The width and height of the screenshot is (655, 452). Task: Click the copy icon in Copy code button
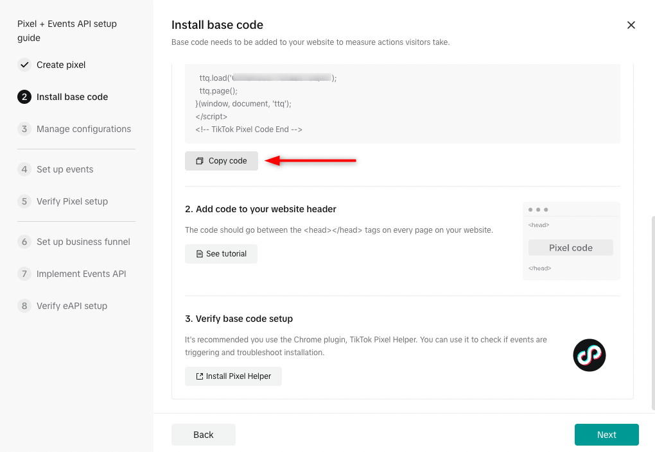(200, 161)
